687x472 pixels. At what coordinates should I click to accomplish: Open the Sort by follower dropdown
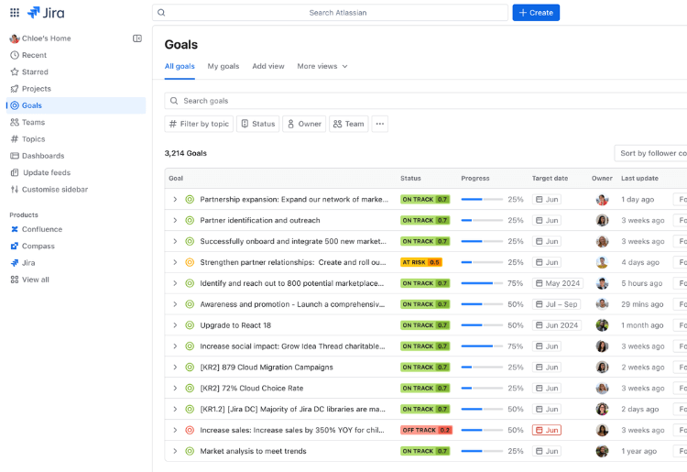650,153
